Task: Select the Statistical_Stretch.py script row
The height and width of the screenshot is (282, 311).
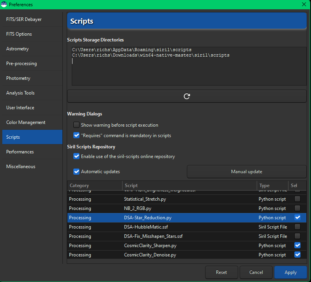Action: [x=187, y=199]
